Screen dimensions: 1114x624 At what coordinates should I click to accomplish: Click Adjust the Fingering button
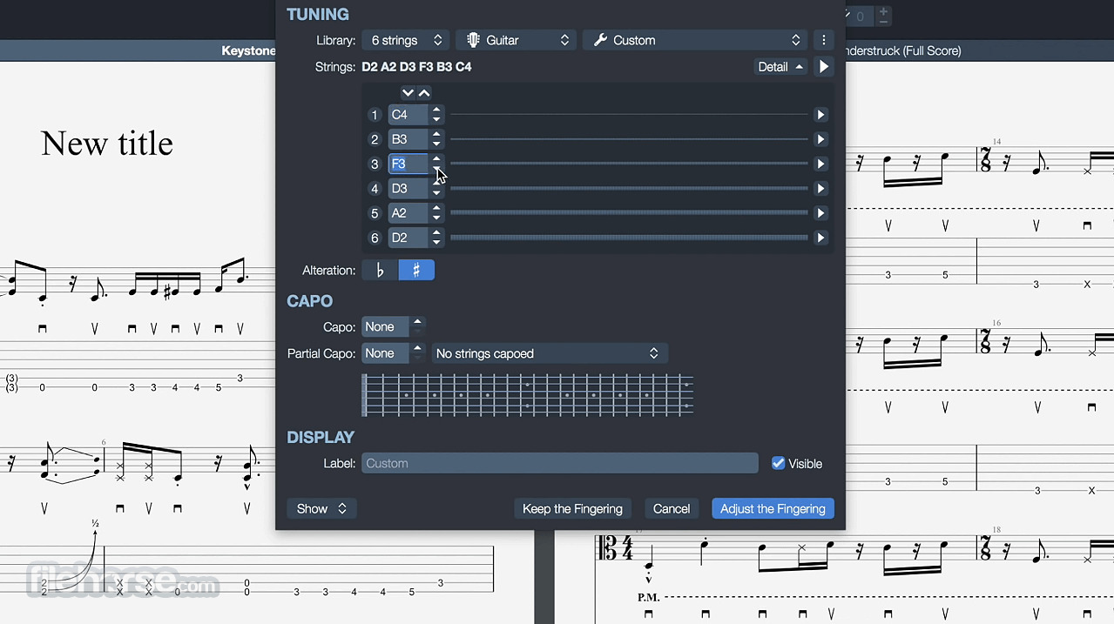(773, 508)
